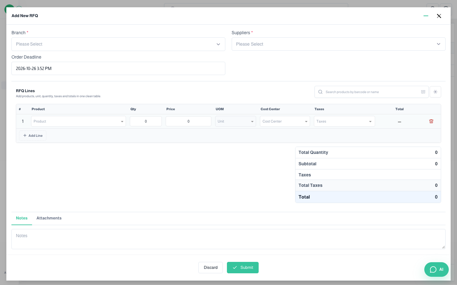Click the search magnifier icon in product search
457x285 pixels.
pyautogui.click(x=321, y=92)
